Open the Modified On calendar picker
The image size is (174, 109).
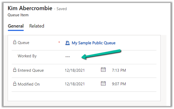[103, 84]
